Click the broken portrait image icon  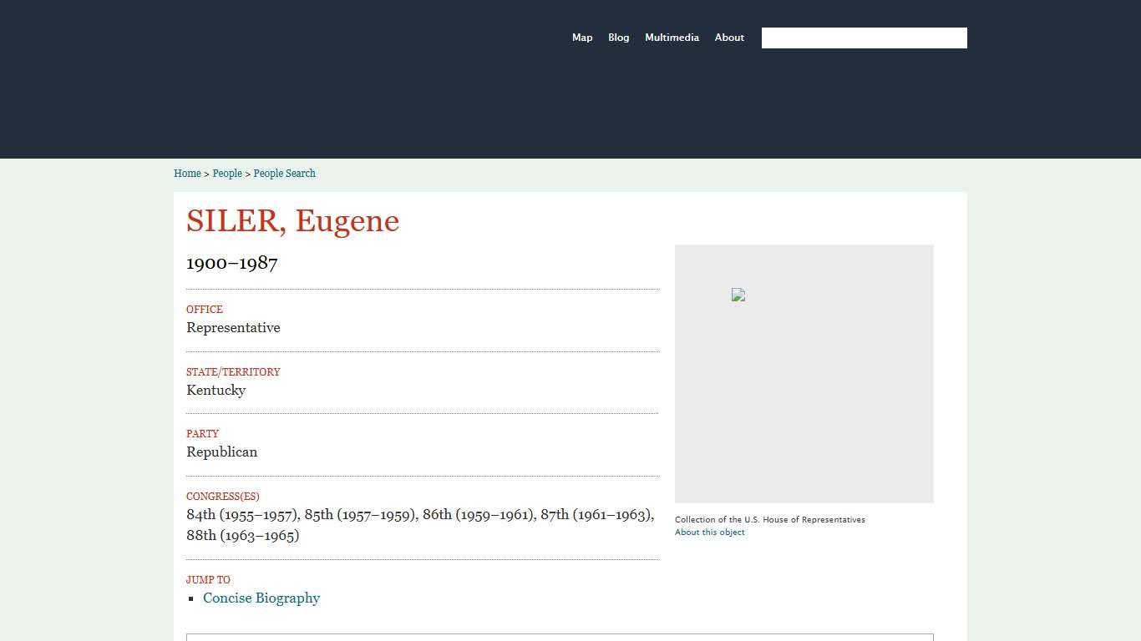click(738, 295)
